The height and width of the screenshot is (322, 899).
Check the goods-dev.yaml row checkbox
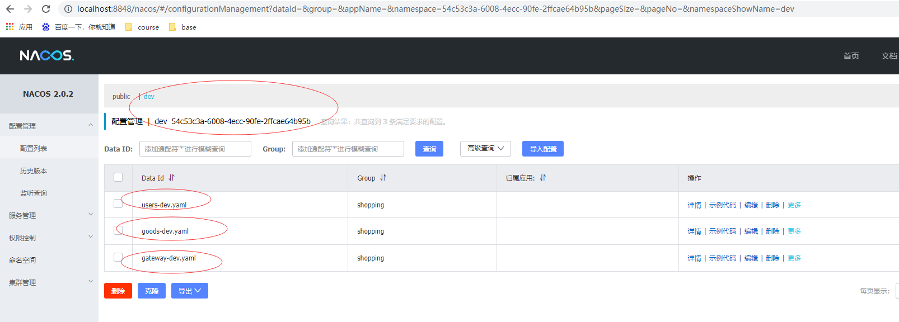click(x=118, y=230)
